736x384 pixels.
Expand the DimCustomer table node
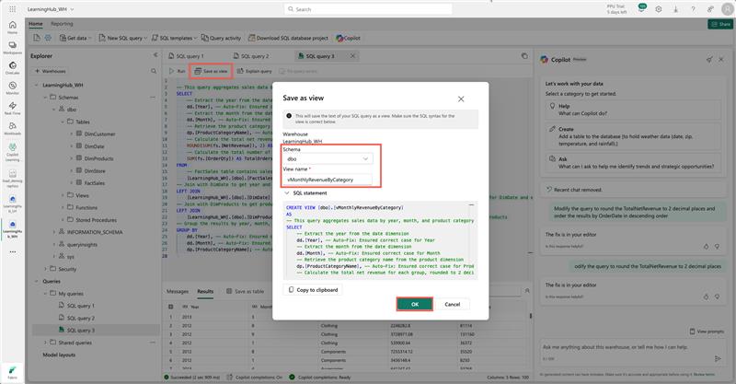(x=72, y=134)
